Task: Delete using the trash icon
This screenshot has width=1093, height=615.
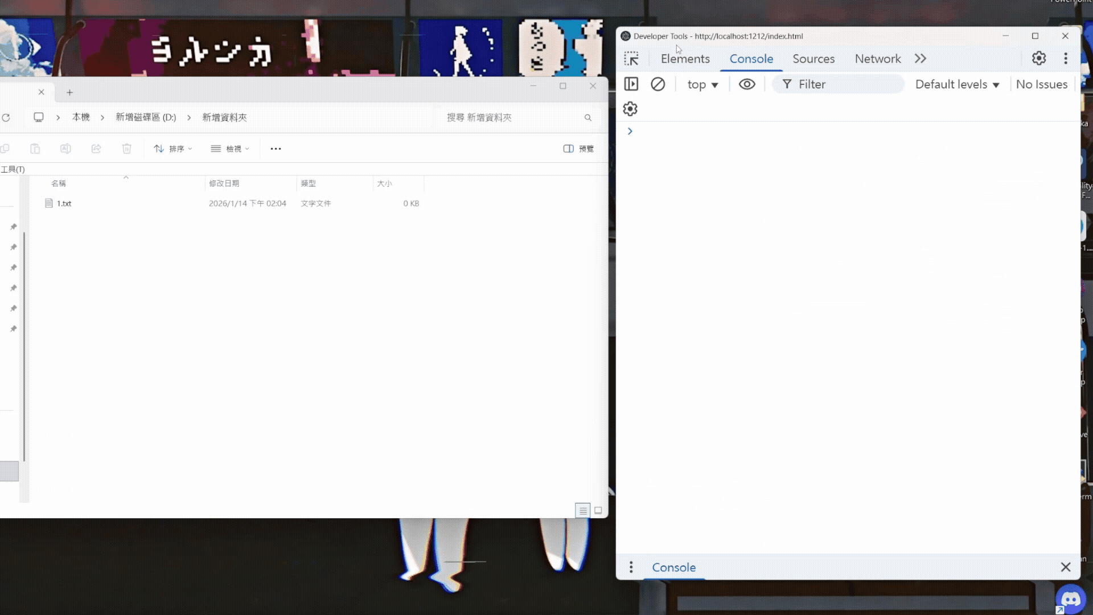Action: point(126,149)
